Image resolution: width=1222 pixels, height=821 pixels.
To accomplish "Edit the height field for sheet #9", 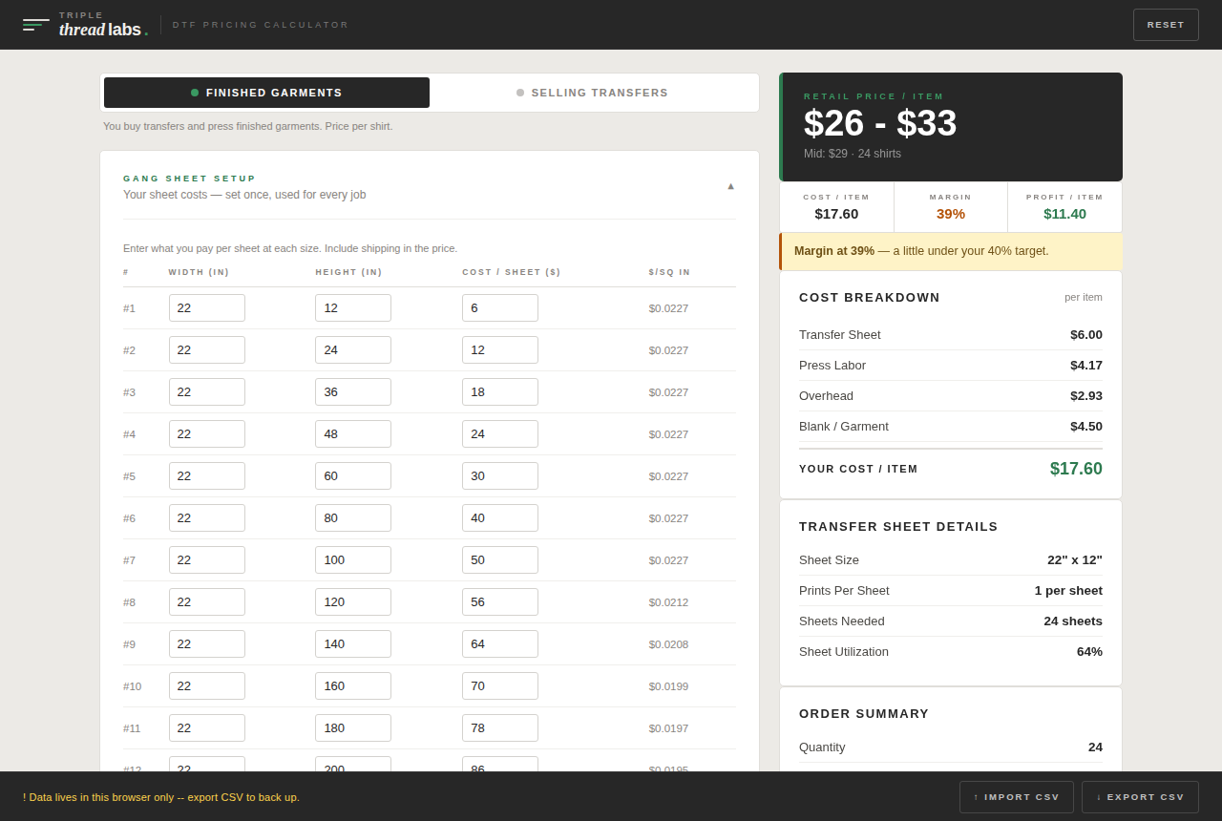I will 353,644.
